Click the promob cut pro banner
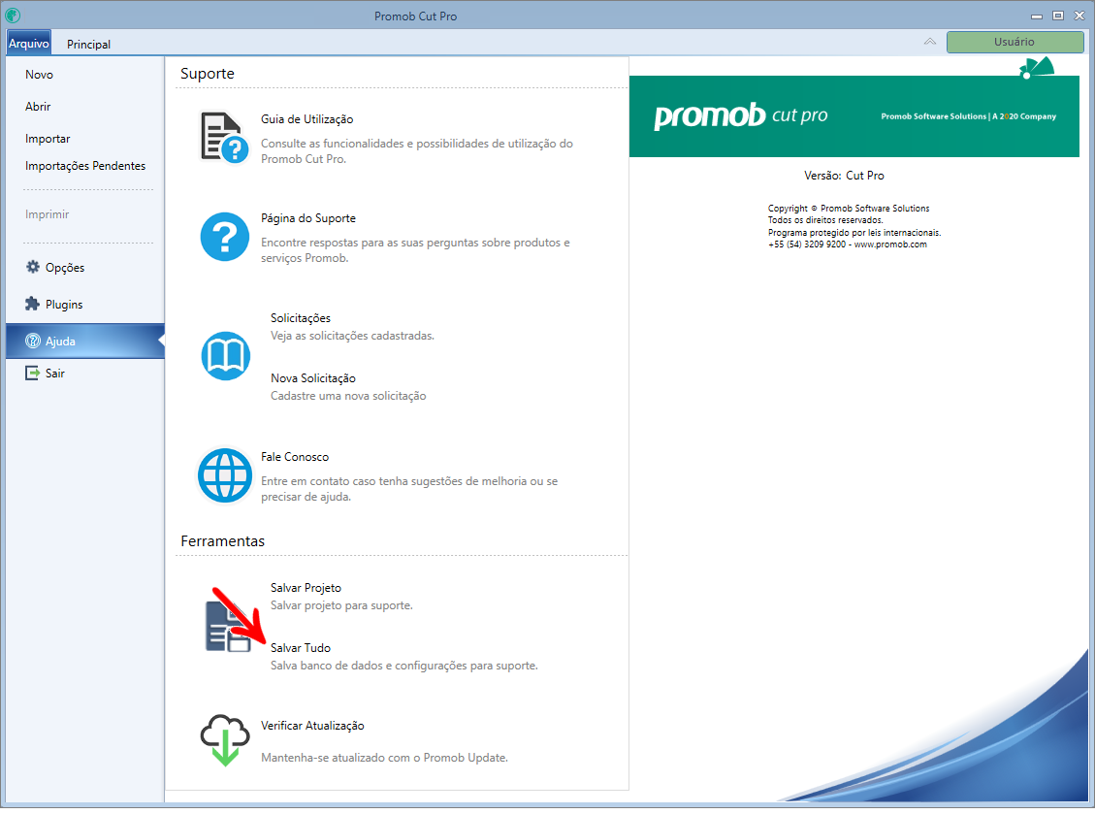1095x814 pixels. tap(854, 116)
